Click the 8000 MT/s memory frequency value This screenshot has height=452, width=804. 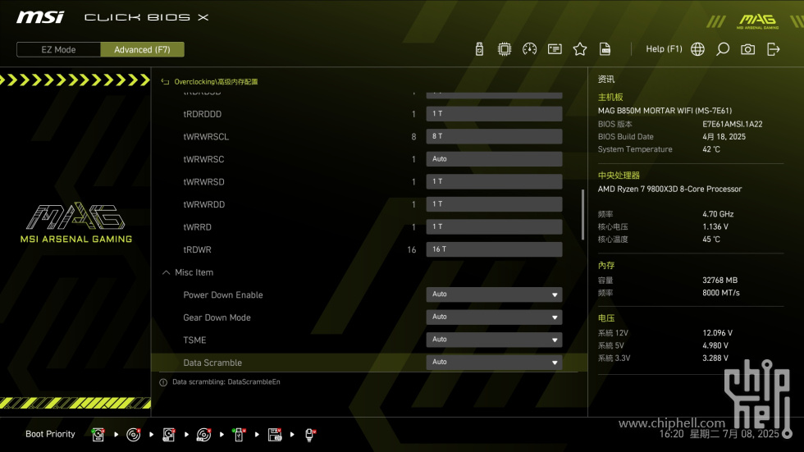coord(721,293)
